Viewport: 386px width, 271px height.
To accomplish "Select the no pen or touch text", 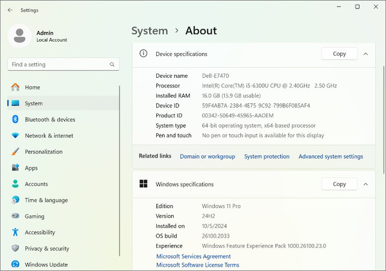I will (x=263, y=135).
